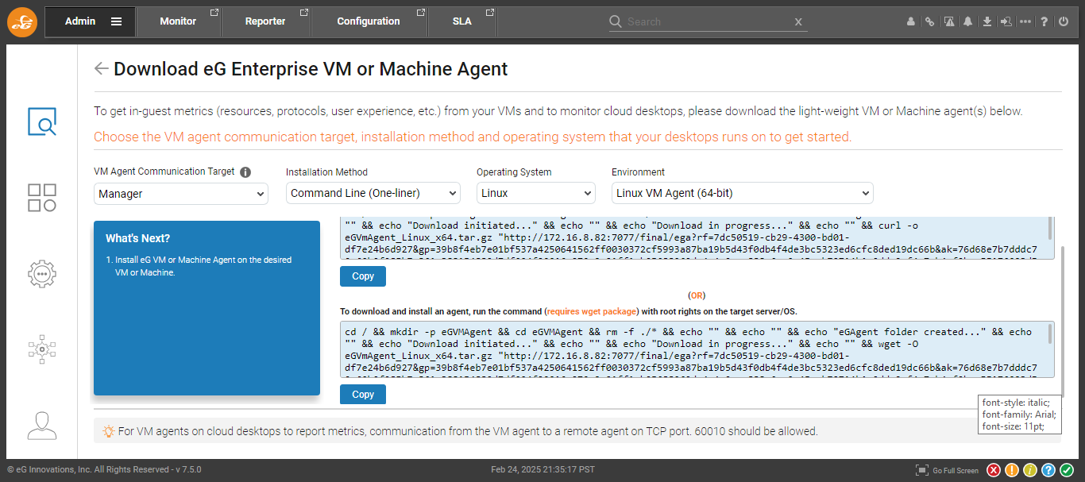Image resolution: width=1085 pixels, height=482 pixels.
Task: Click the orange 'Choose the VM agent' instruction text
Action: click(x=473, y=137)
